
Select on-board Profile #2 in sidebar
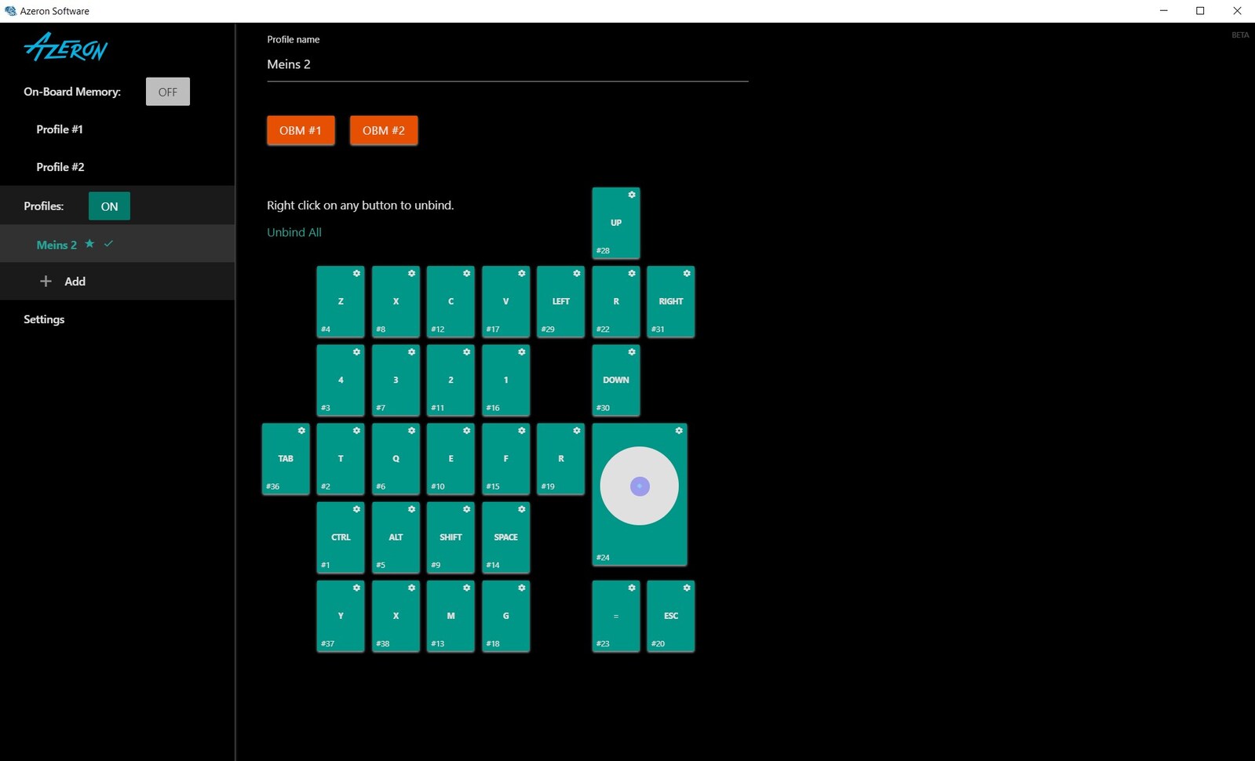coord(60,167)
